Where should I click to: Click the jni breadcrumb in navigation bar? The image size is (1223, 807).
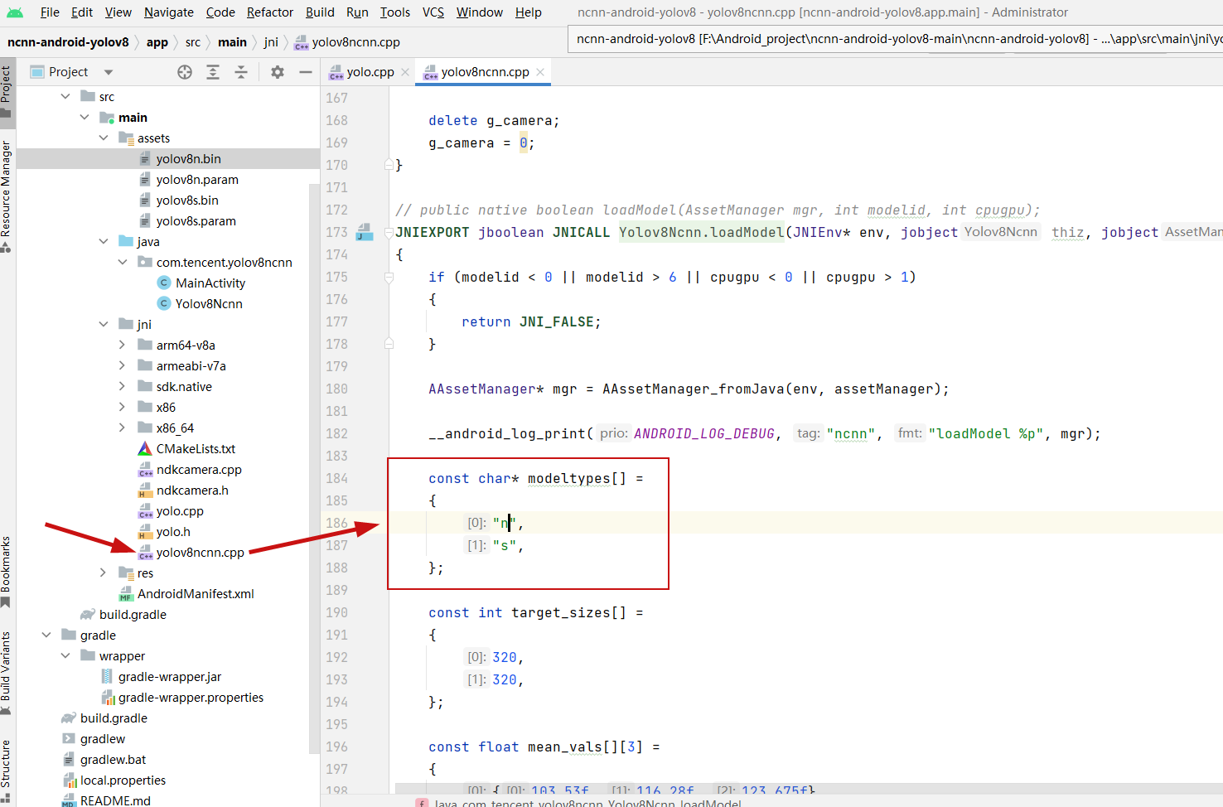pos(271,42)
